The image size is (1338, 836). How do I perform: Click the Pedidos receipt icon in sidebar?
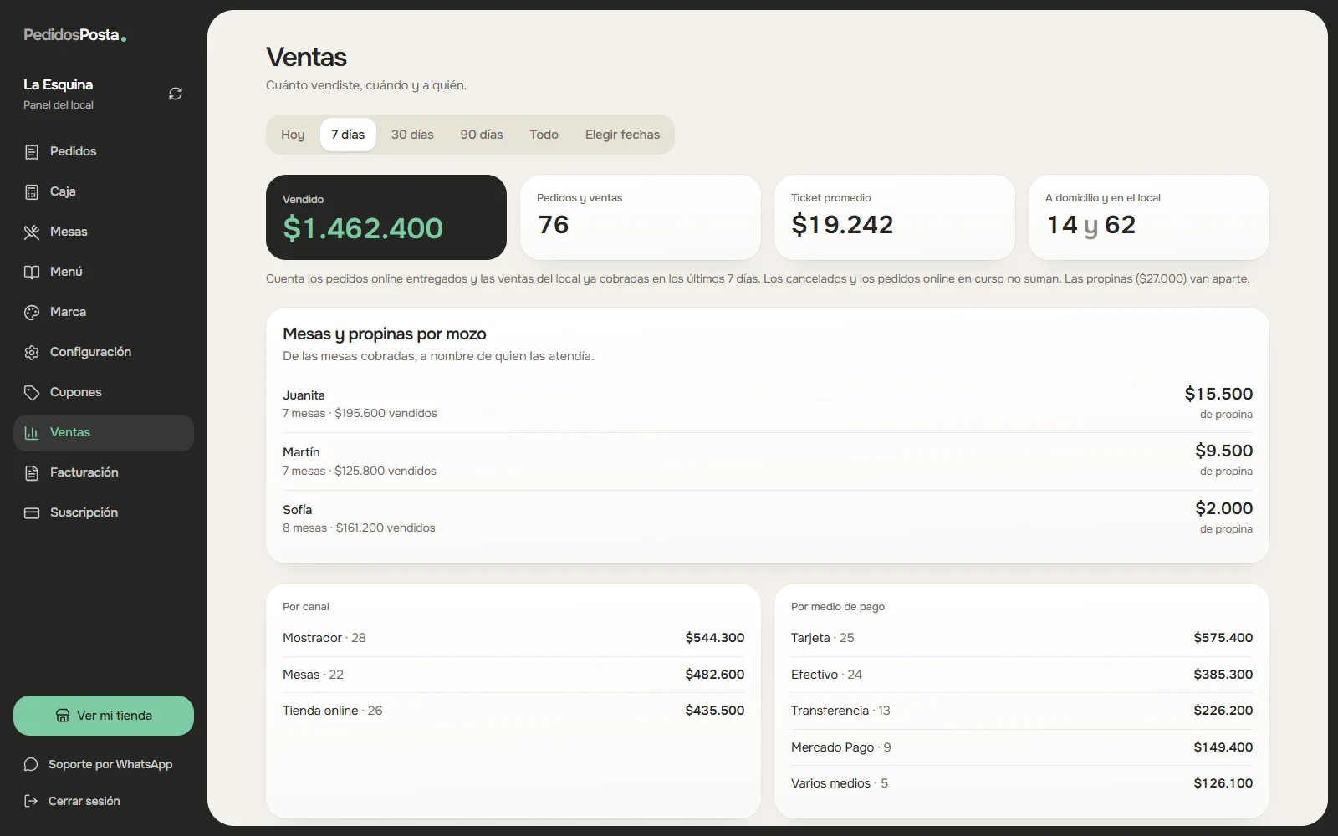[x=32, y=151]
